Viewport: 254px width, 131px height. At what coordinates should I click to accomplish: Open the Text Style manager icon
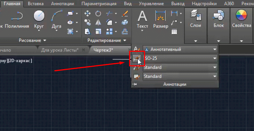click(x=137, y=49)
